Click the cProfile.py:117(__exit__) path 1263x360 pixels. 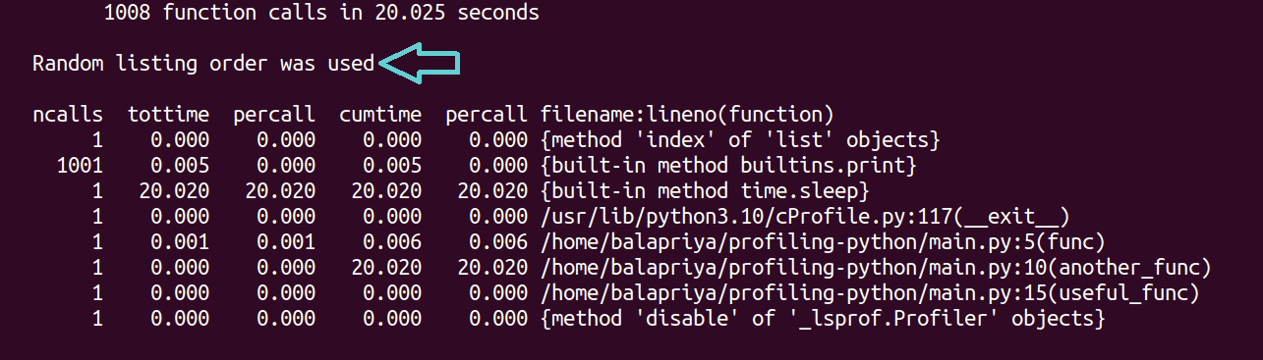pos(805,216)
